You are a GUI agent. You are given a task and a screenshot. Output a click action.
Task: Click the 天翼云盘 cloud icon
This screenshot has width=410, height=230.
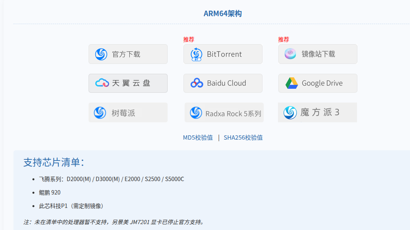[x=102, y=83]
